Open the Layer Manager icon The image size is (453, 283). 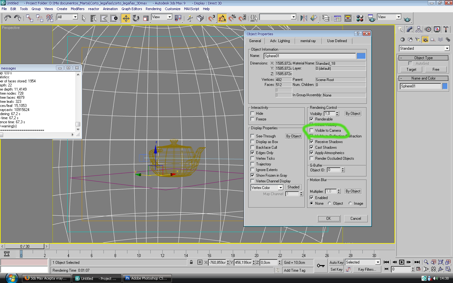(x=326, y=18)
